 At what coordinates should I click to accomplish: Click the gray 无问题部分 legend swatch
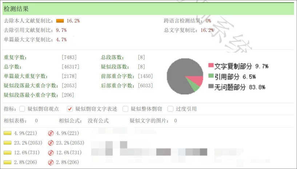[x=211, y=86]
